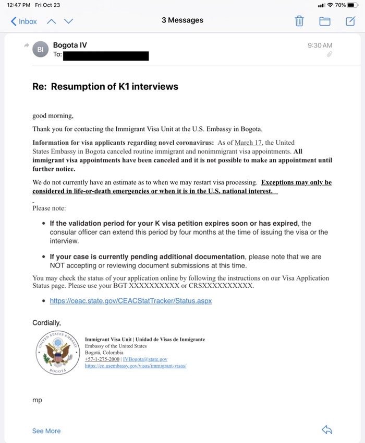Click the IVBogota@state.gov email link
Viewport: 365px width, 443px height.
[x=145, y=359]
